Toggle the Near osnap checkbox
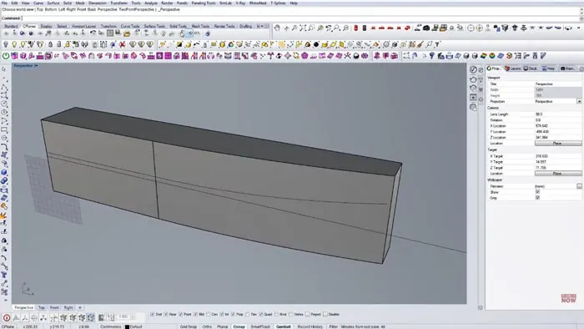The height and width of the screenshot is (329, 584). [x=166, y=315]
